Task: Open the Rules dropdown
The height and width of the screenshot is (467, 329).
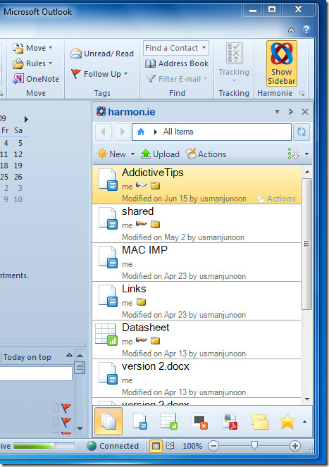Action: tap(32, 63)
